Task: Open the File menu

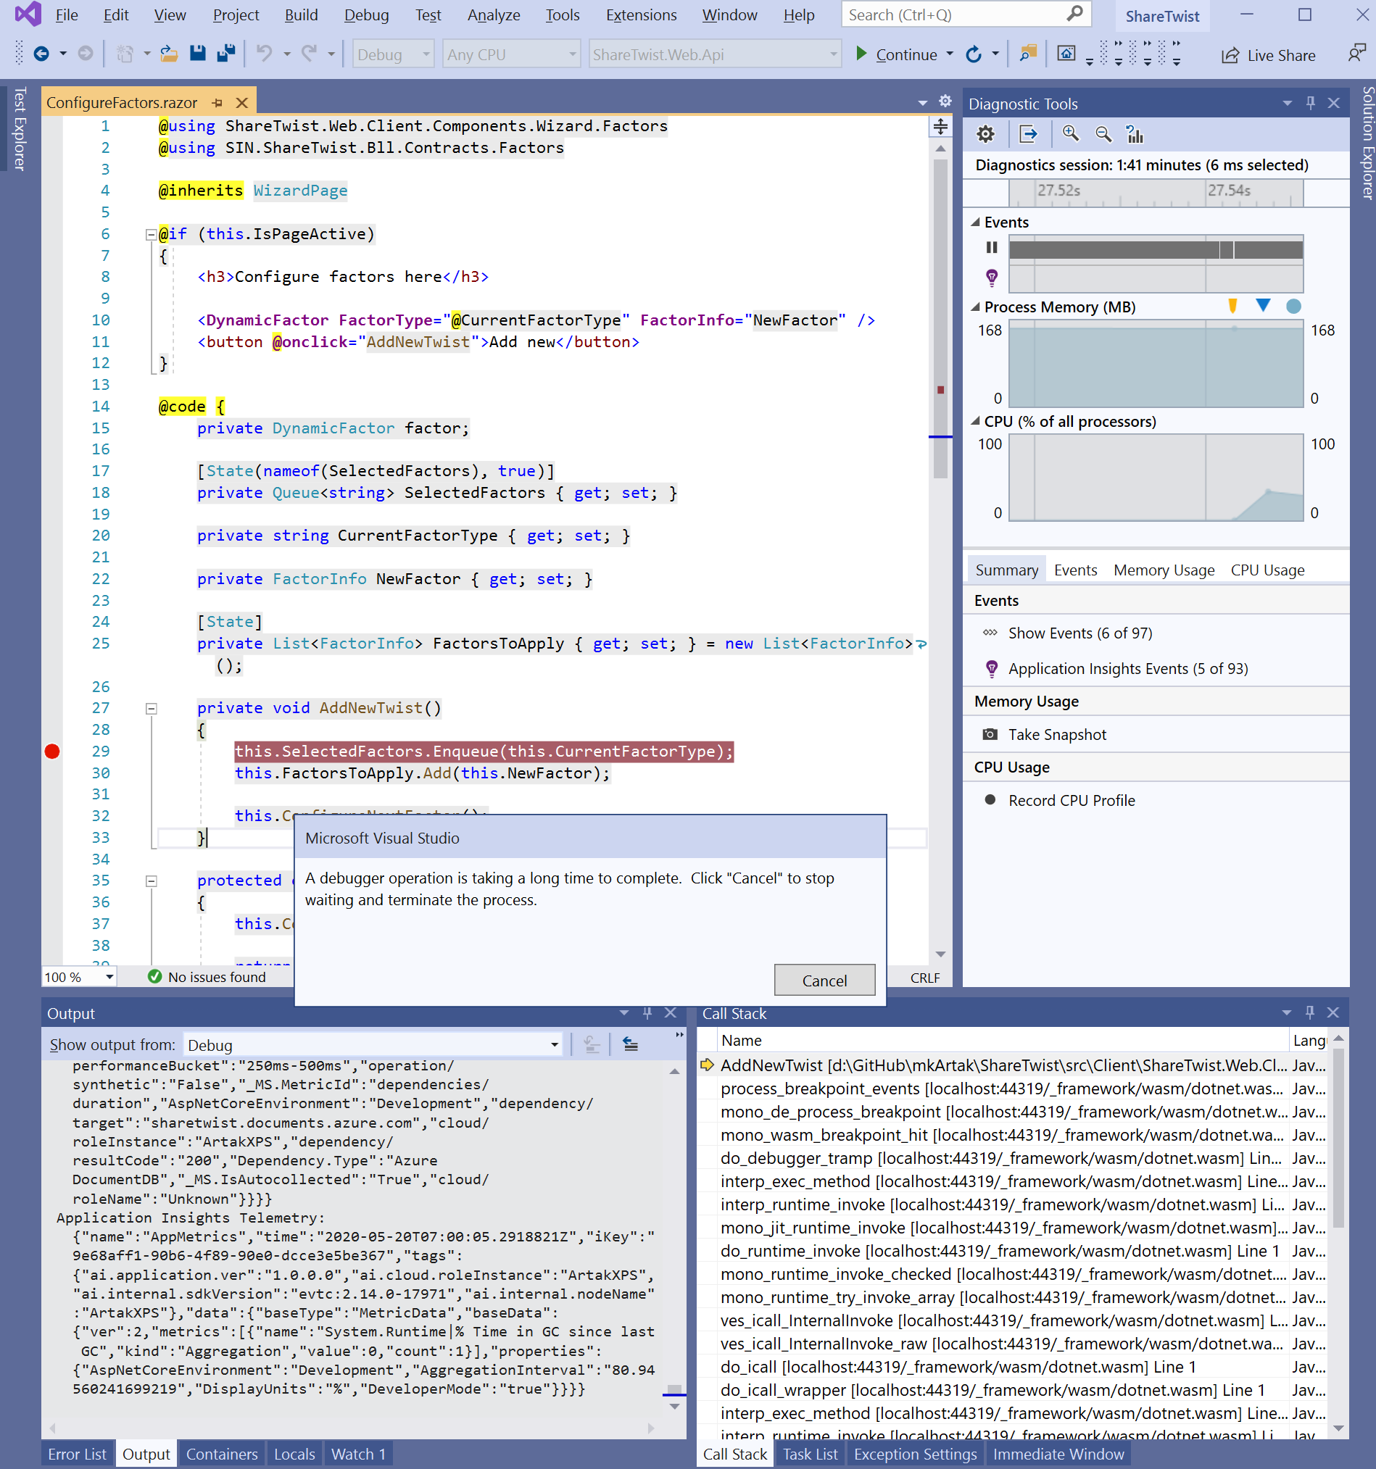Action: pyautogui.click(x=67, y=14)
